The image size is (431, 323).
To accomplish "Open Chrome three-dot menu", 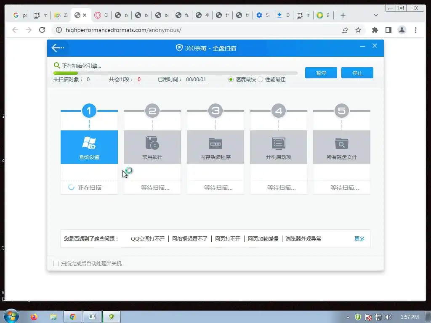I will [415, 30].
